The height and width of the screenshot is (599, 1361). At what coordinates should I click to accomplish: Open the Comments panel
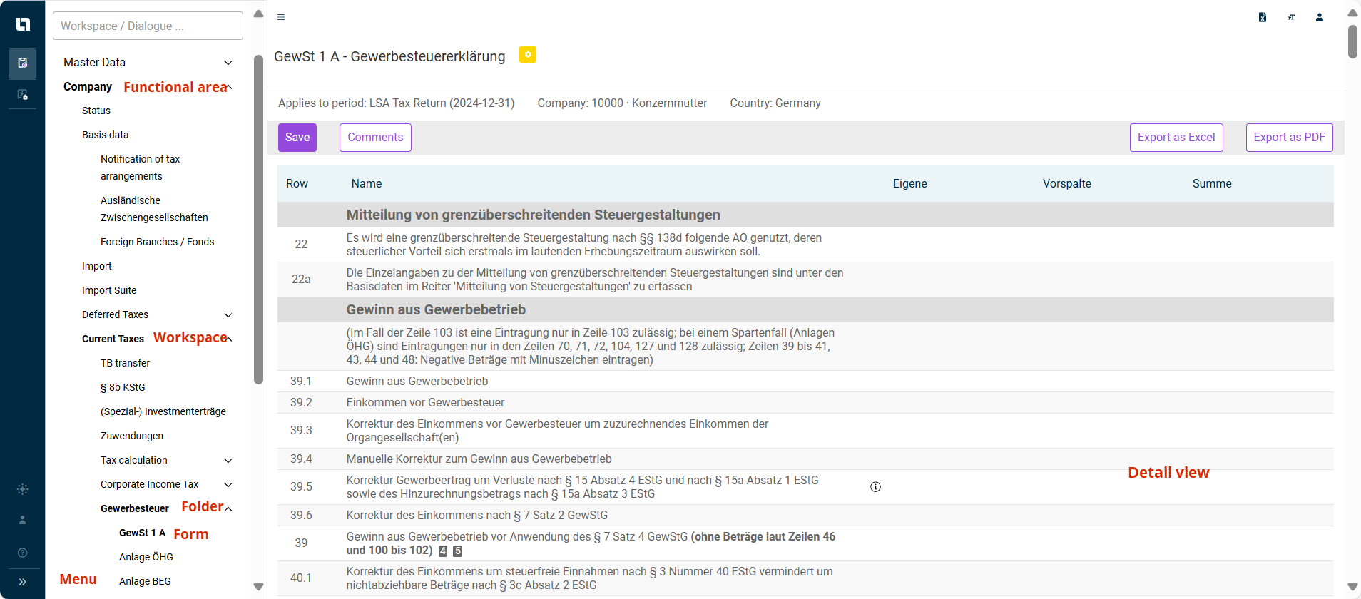click(x=375, y=138)
